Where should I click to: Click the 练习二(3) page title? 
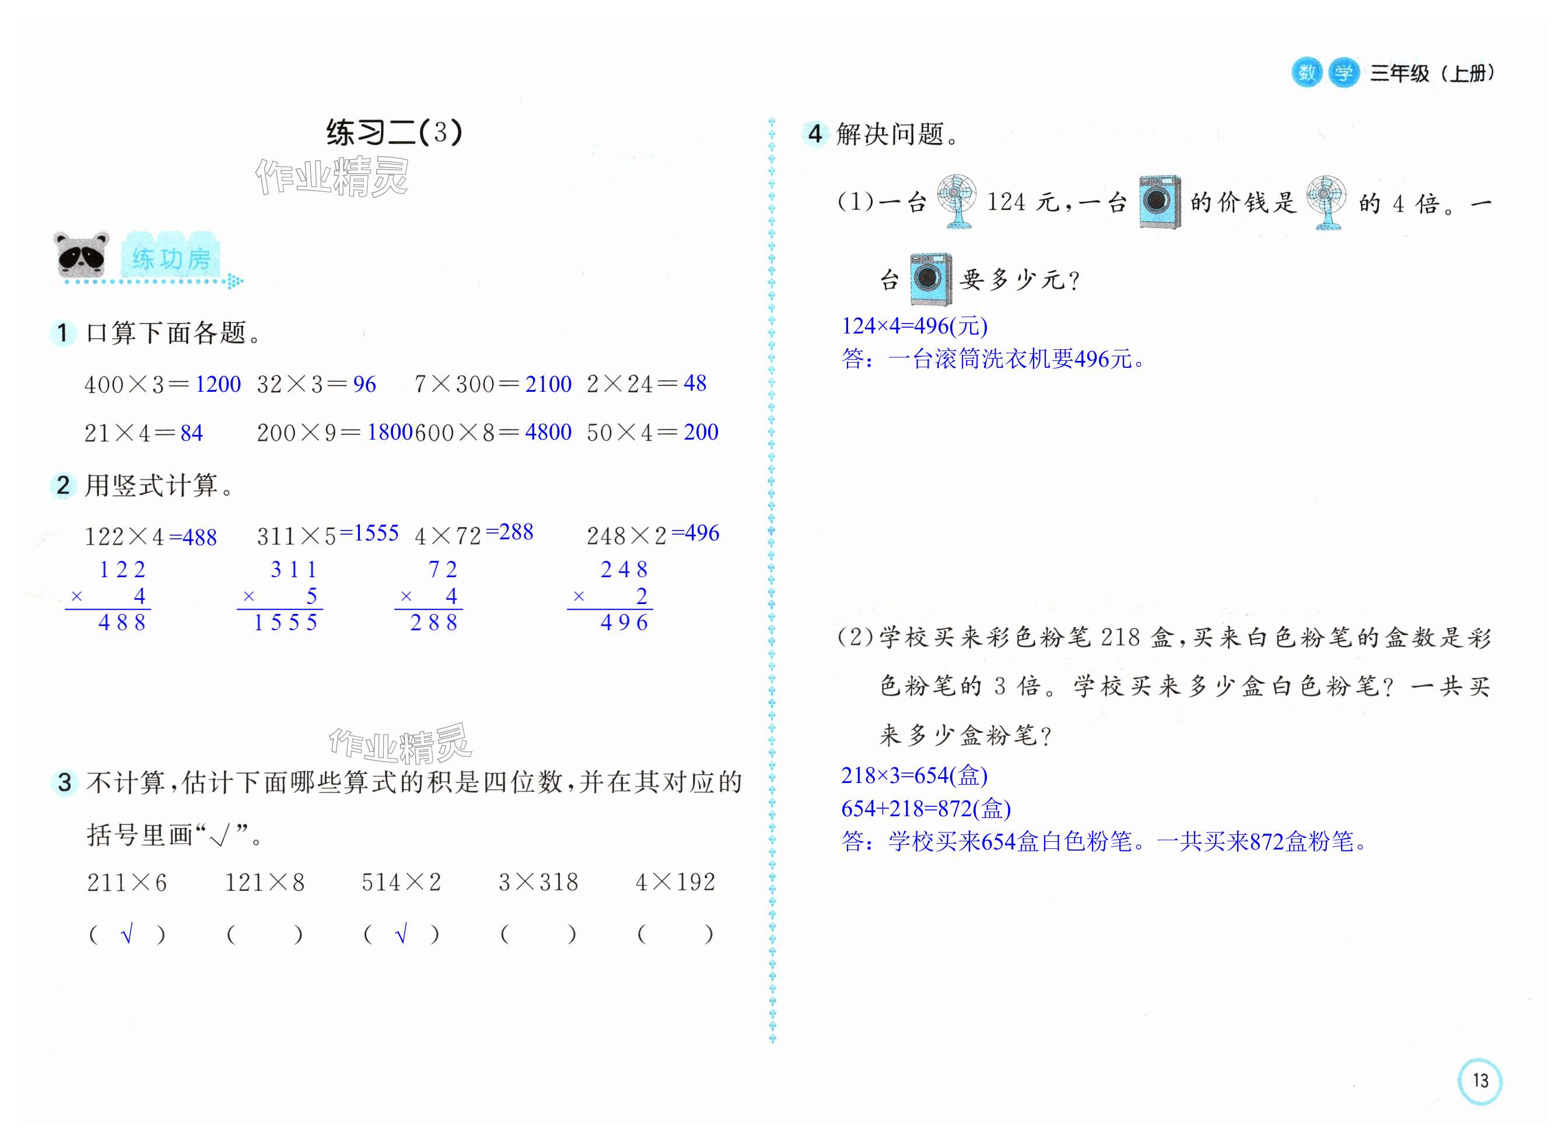pyautogui.click(x=394, y=132)
